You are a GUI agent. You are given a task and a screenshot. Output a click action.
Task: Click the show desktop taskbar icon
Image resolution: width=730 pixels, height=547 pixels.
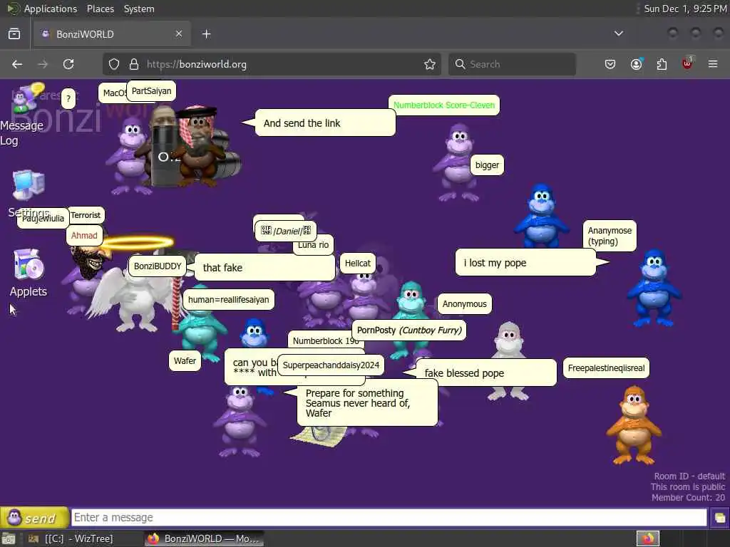(x=9, y=539)
